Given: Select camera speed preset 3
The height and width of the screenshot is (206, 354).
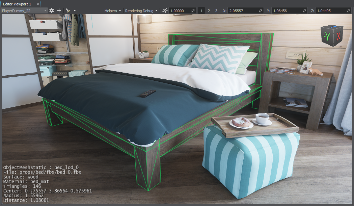Looking at the screenshot, I should pyautogui.click(x=216, y=11).
